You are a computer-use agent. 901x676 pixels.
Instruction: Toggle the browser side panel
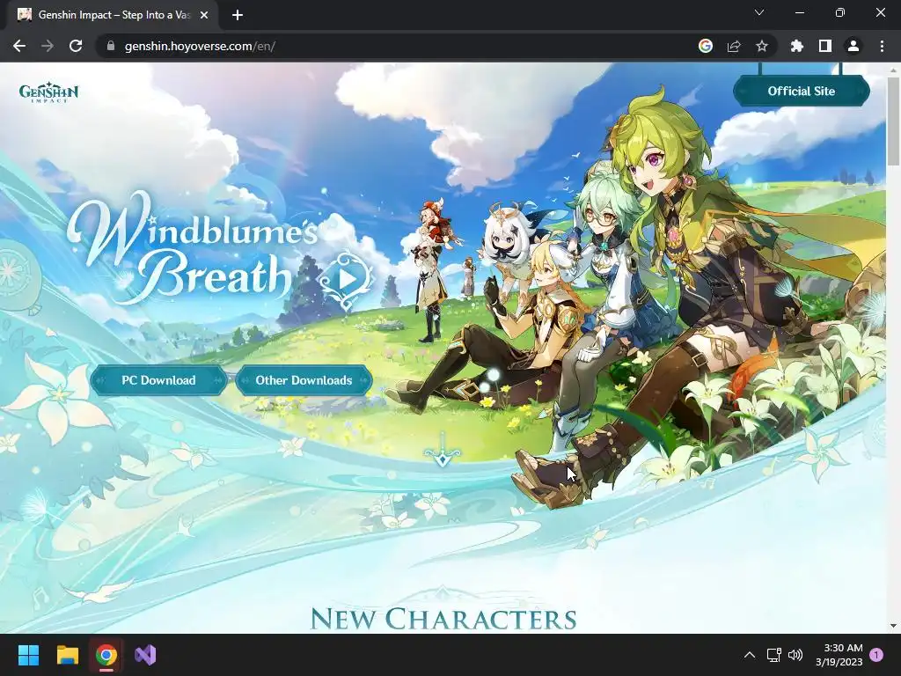[825, 46]
